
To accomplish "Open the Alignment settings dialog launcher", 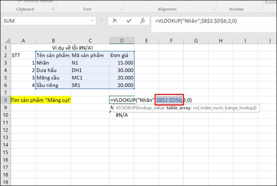I will [x=213, y=9].
